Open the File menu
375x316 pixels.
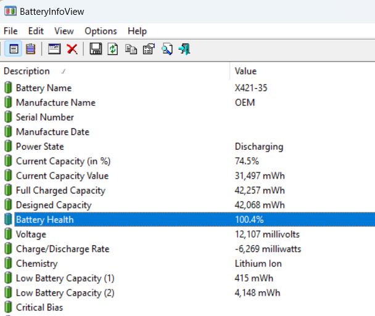click(10, 31)
